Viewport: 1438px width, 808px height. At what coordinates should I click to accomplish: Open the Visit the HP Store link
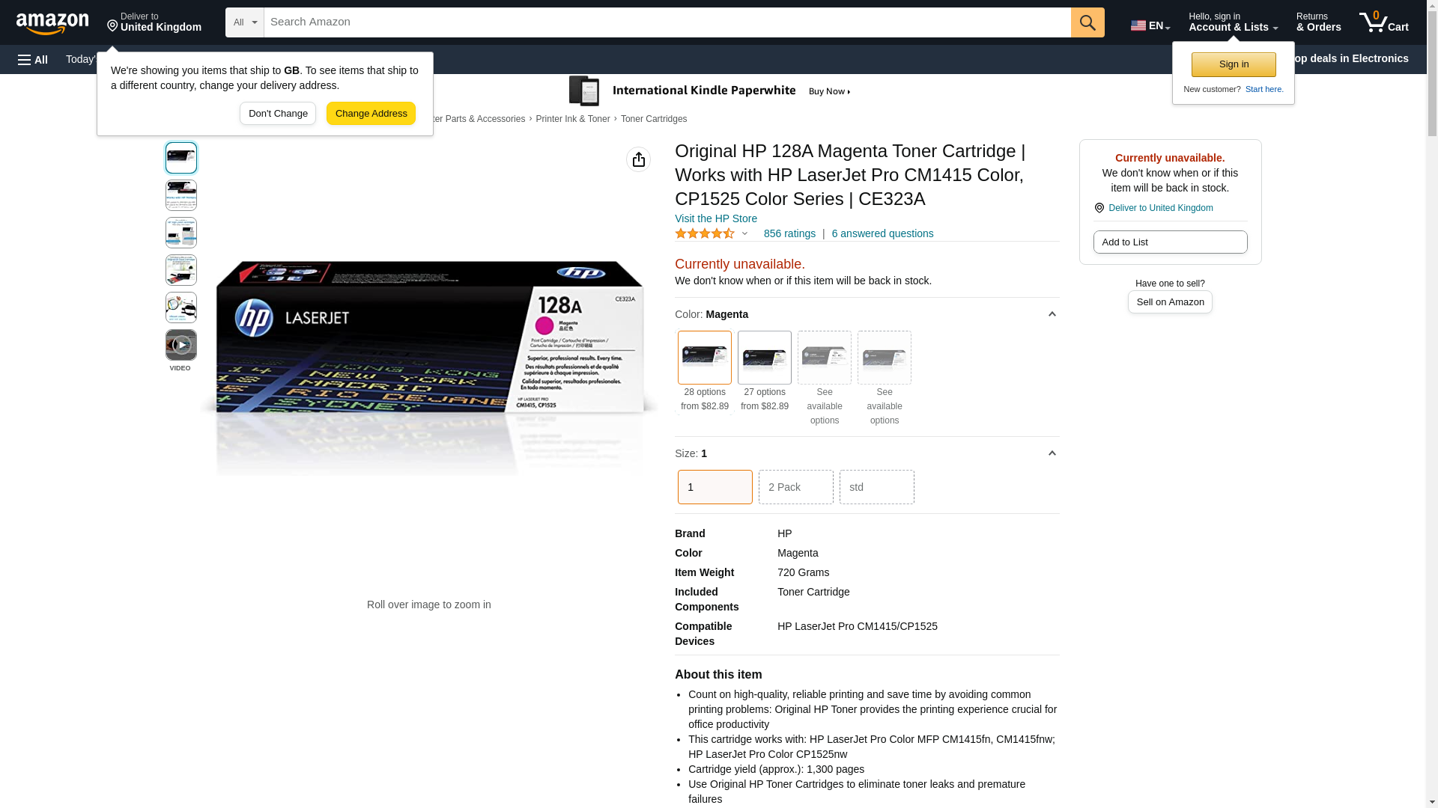tap(715, 218)
